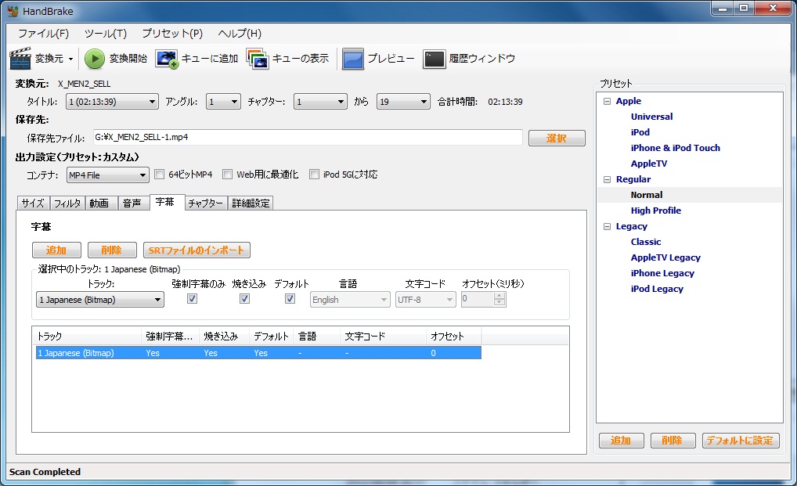Screen dimensions: 797x486
Task: Collapse the Legacy preset group
Action: (x=607, y=226)
